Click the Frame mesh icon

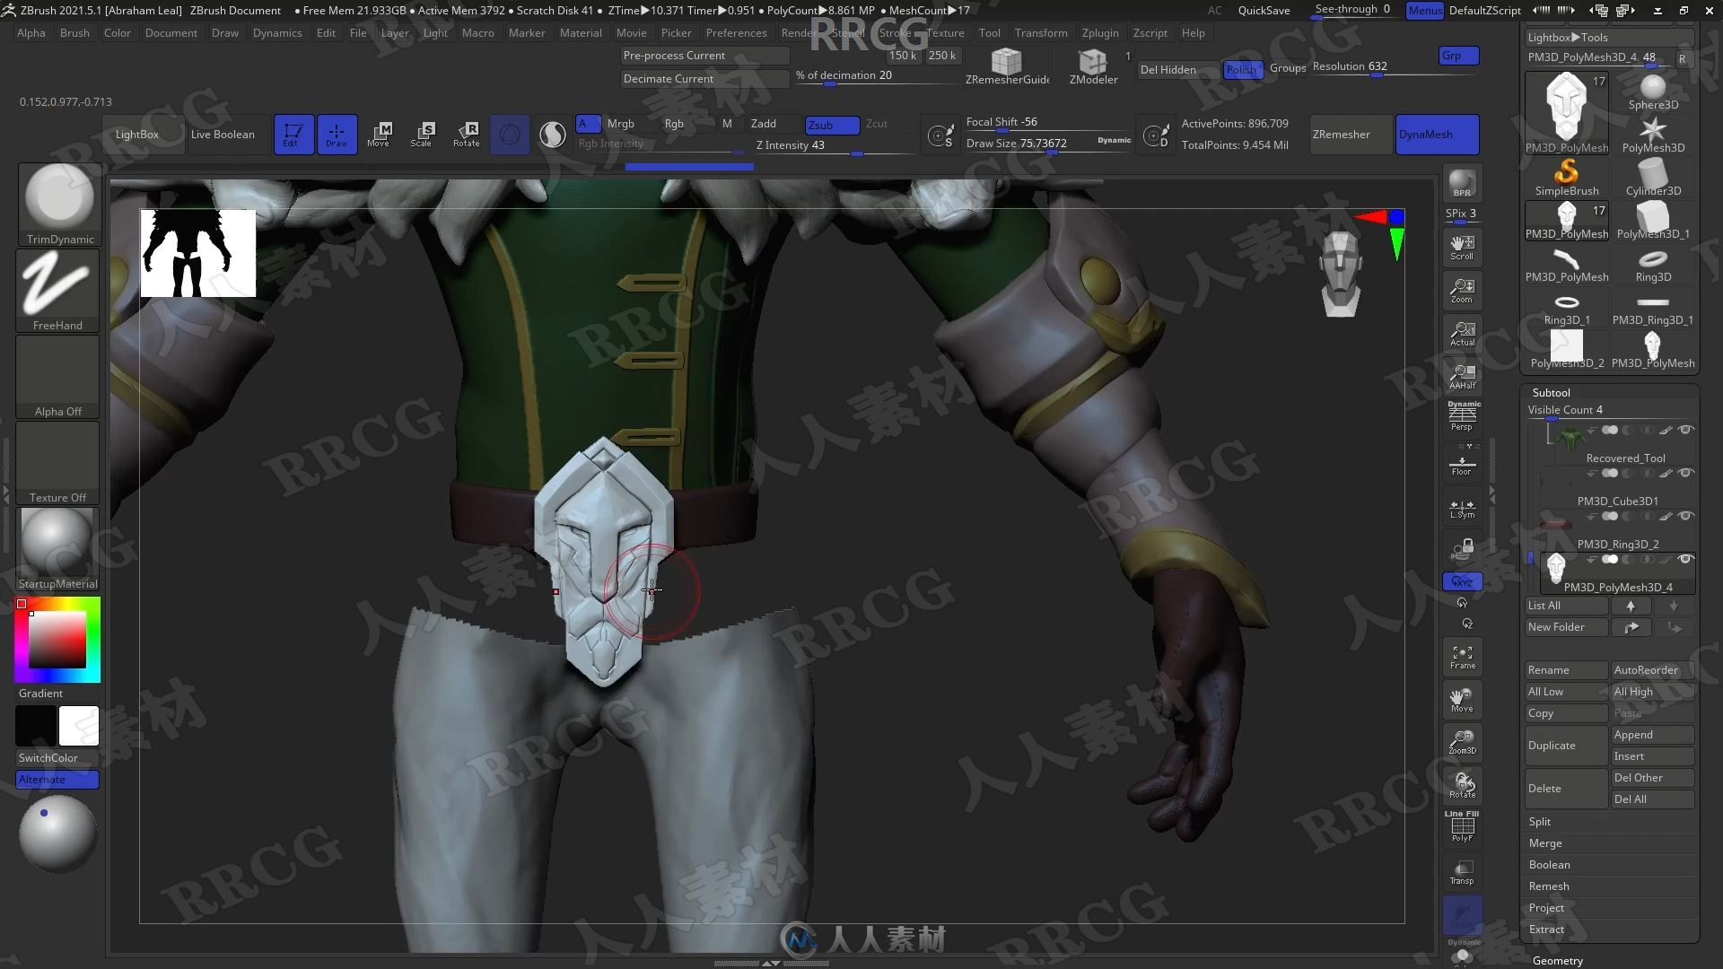(1462, 657)
